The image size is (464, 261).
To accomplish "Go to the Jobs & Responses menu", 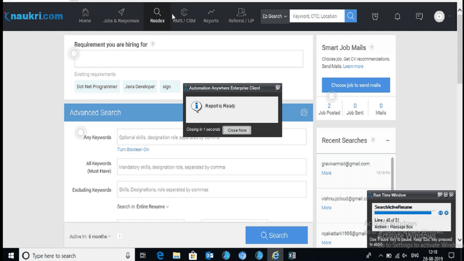I will [x=121, y=16].
